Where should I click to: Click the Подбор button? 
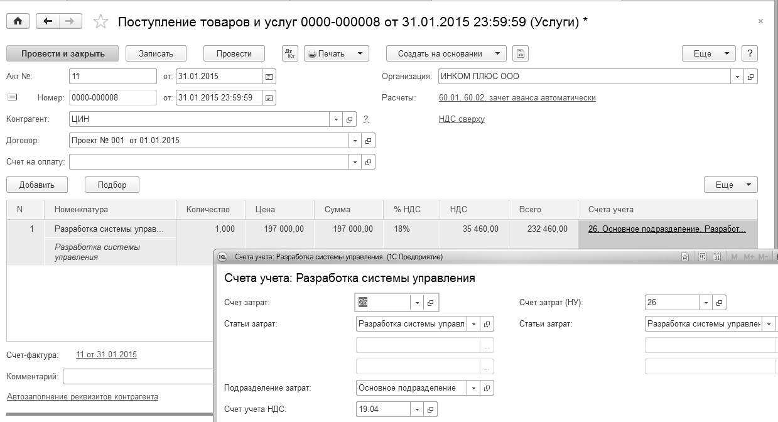112,185
